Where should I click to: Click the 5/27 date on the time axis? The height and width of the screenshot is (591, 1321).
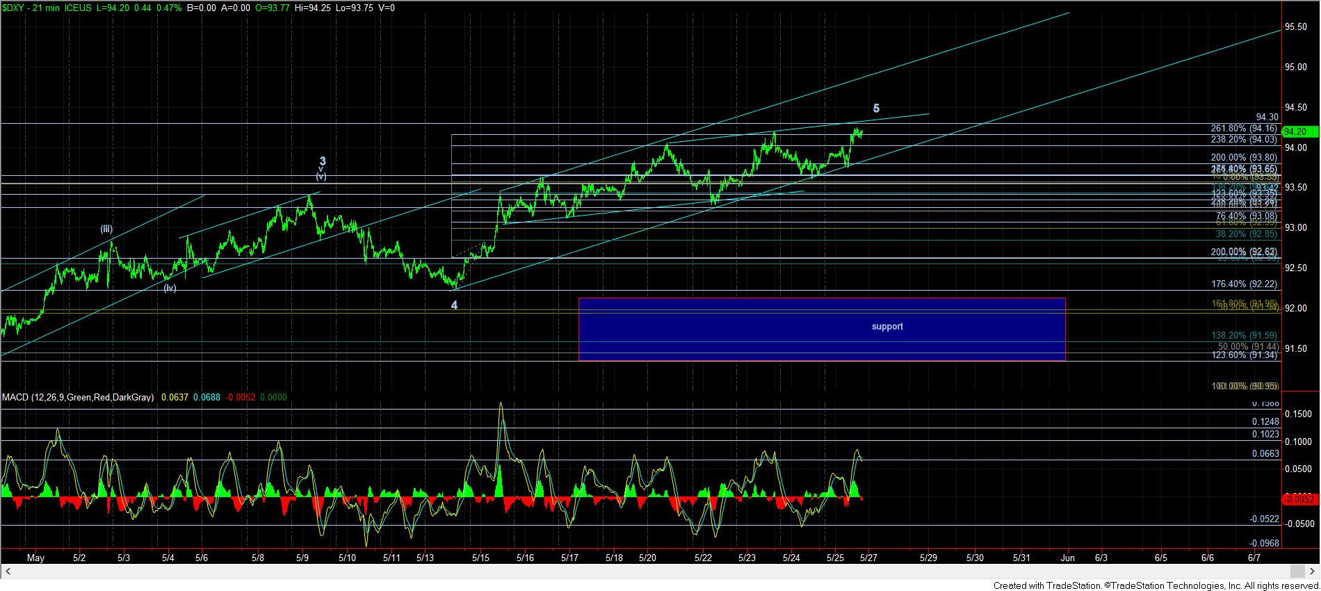868,558
